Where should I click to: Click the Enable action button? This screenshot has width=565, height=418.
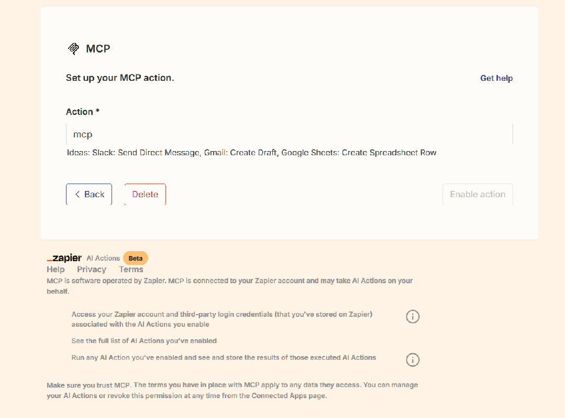478,194
